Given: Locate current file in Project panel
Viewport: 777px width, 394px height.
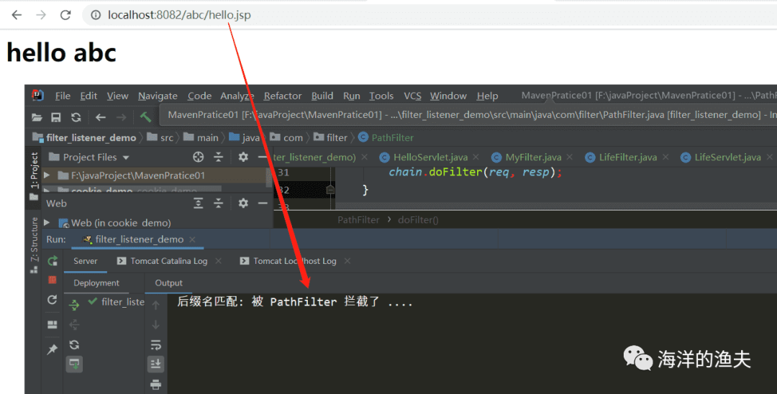Looking at the screenshot, I should click(199, 157).
